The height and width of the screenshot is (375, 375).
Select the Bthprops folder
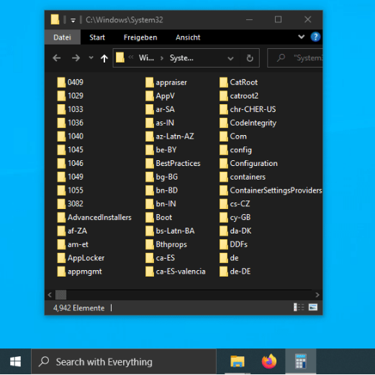(166, 244)
